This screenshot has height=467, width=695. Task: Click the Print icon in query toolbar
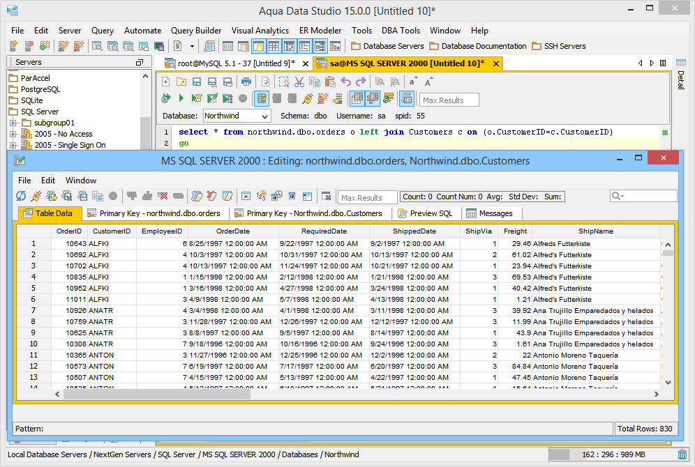click(246, 82)
